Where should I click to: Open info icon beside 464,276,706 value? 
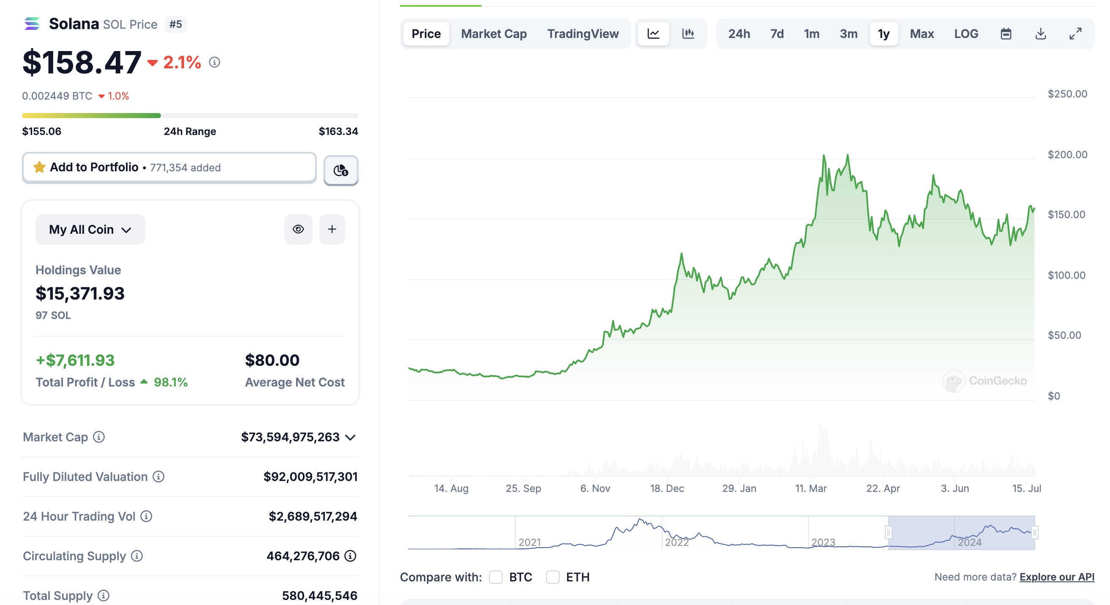pyautogui.click(x=350, y=556)
